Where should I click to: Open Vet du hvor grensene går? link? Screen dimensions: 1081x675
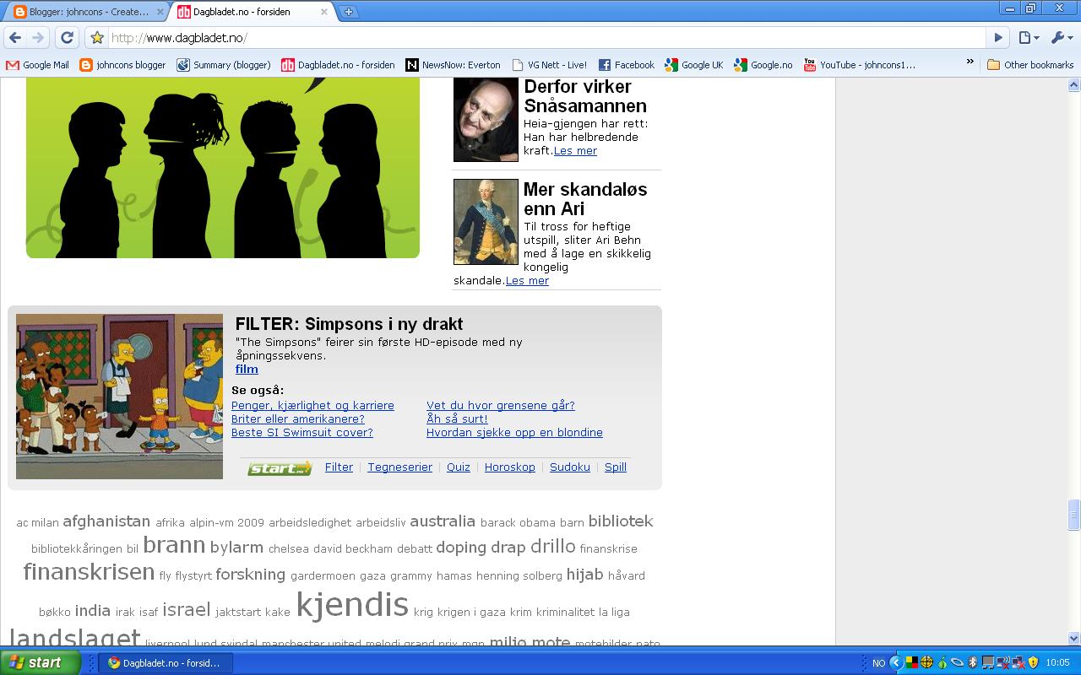point(501,405)
